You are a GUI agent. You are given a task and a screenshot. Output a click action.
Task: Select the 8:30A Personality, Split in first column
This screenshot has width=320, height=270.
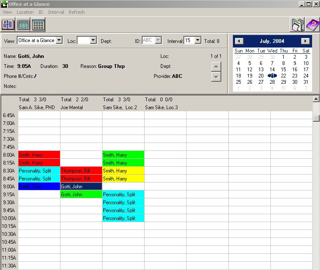tap(39, 170)
